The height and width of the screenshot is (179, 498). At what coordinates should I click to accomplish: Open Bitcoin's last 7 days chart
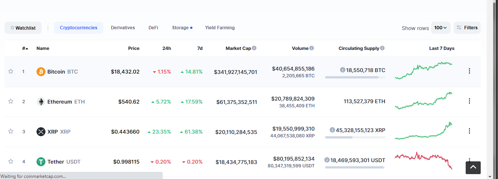[x=424, y=71]
